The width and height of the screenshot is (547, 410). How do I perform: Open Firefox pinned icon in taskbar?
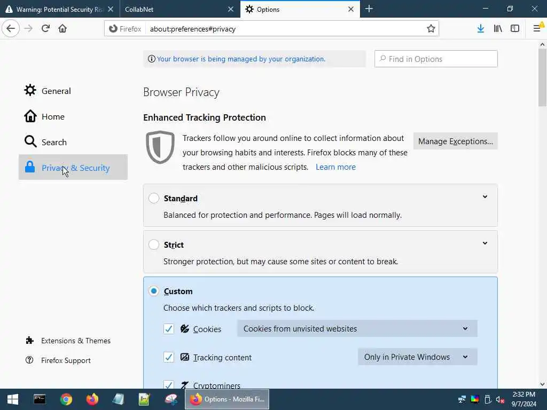(x=92, y=399)
